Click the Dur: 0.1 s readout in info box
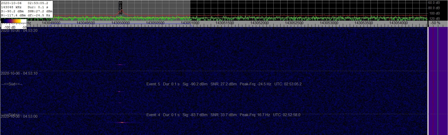Image resolution: width=448 pixels, height=135 pixels. pyautogui.click(x=38, y=7)
